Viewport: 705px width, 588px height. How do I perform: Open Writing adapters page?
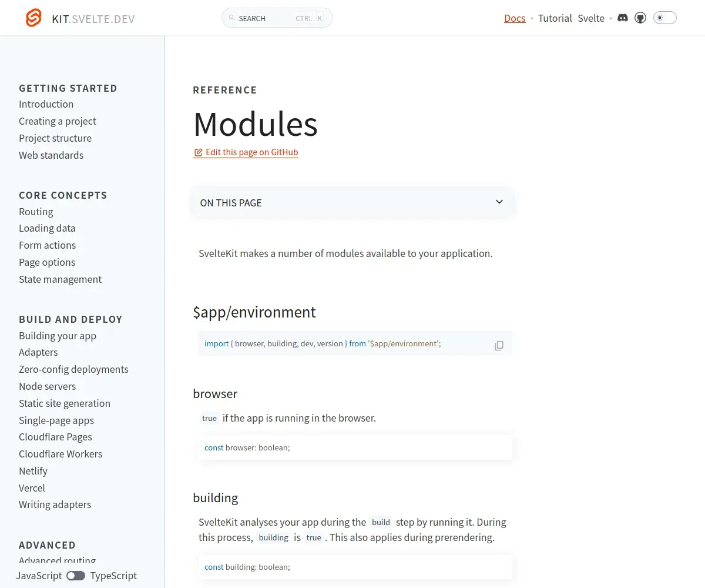point(55,505)
